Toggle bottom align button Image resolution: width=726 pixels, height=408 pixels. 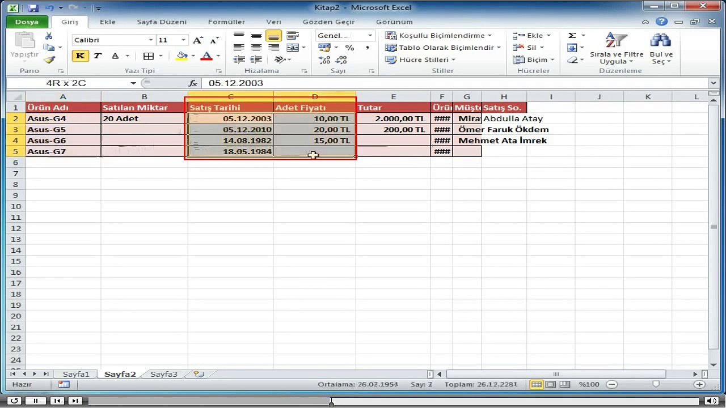(273, 36)
